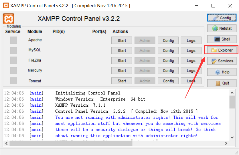Click the 'Windows Version: Enterprise 64-bit' log line
239x155 pixels.
pos(100,99)
